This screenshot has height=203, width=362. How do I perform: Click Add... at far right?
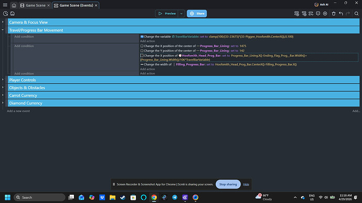356,111
